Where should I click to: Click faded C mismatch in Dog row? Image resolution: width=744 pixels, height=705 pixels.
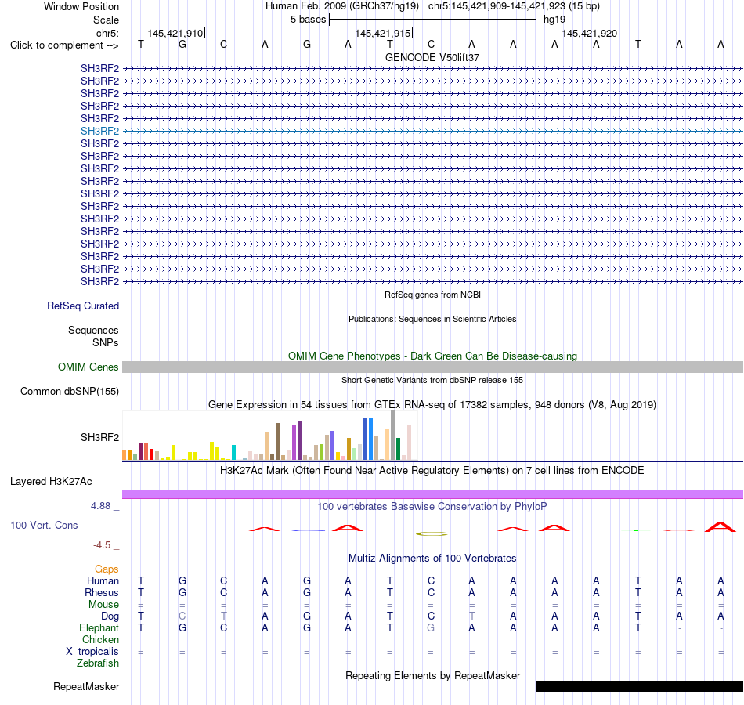[x=182, y=616]
